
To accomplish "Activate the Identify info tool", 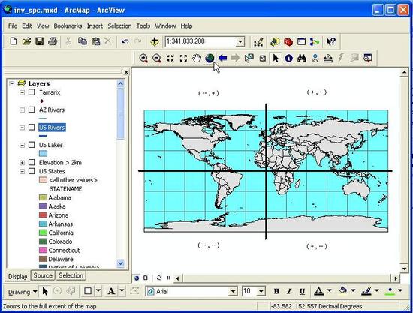I will (x=288, y=58).
